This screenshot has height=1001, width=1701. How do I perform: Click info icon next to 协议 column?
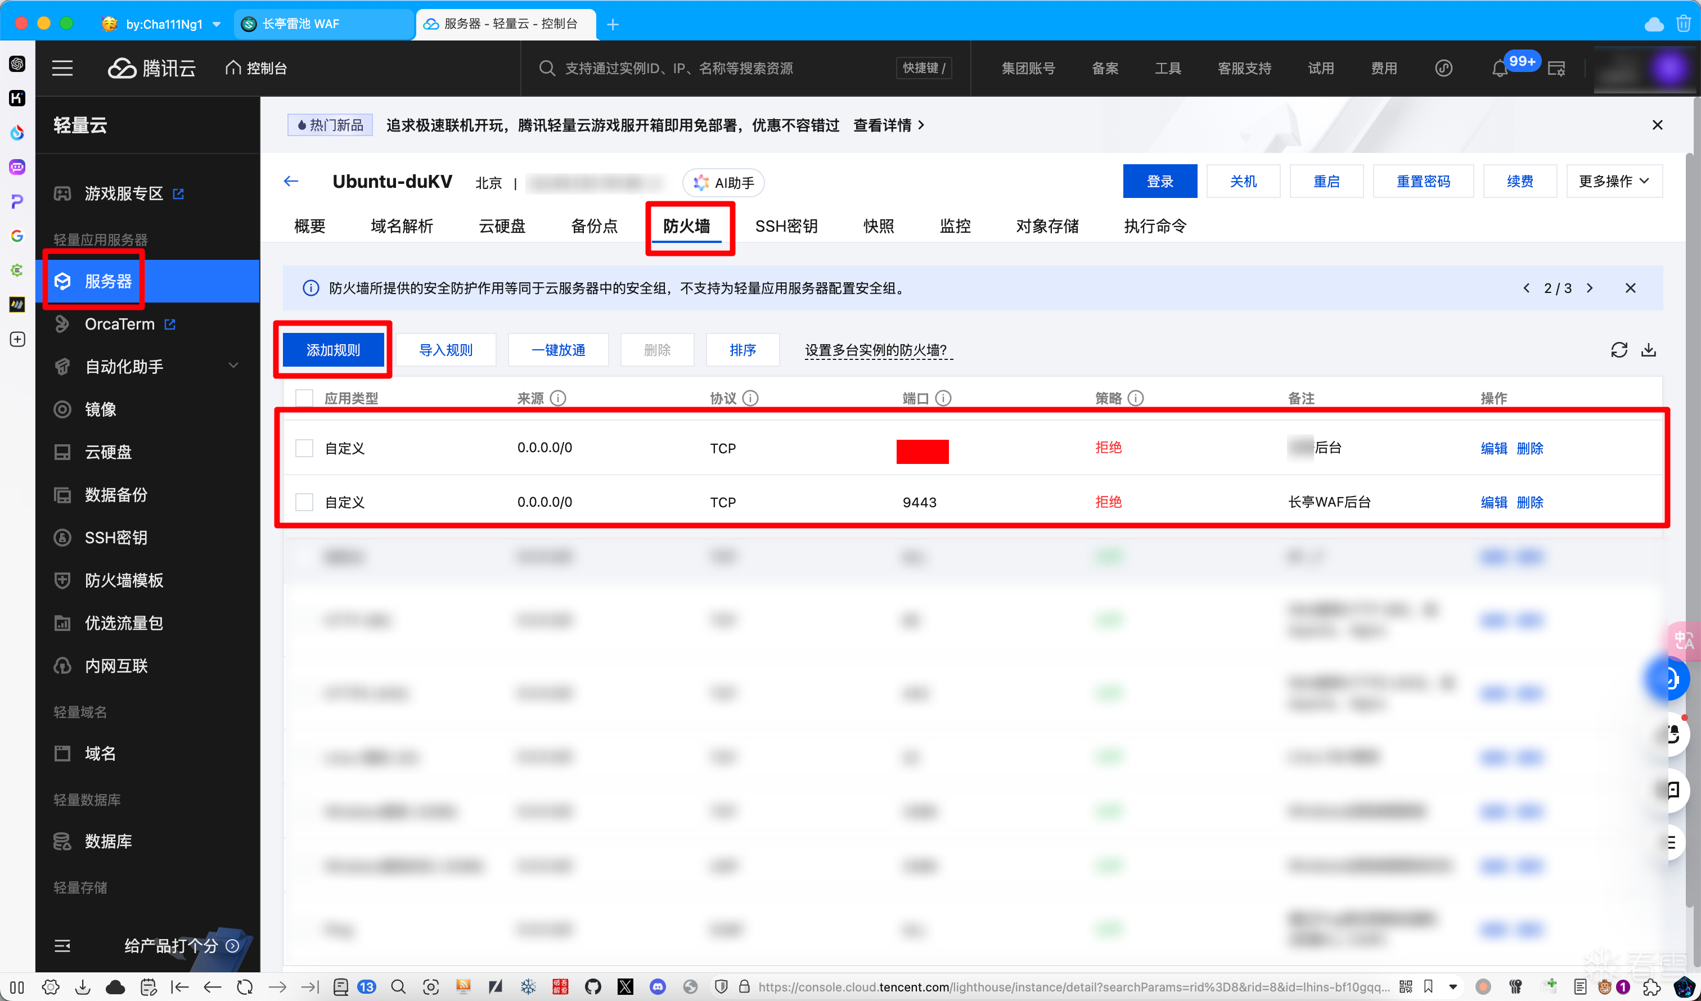750,398
